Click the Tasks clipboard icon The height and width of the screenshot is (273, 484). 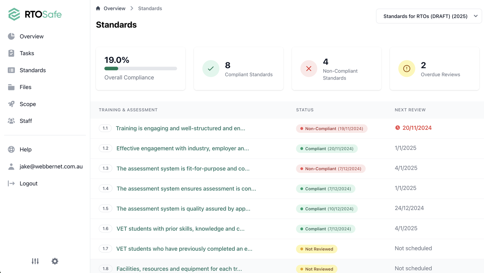point(11,53)
